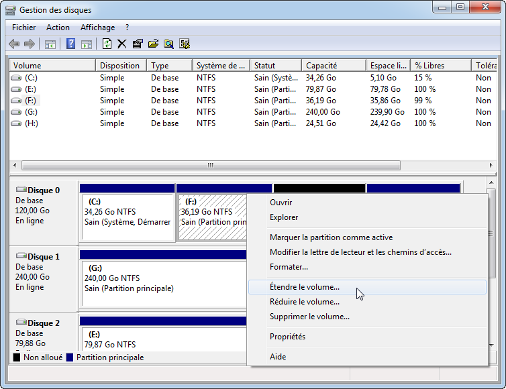This screenshot has width=506, height=389.
Task: Click the Disque 0 disk icon
Action: [21, 189]
